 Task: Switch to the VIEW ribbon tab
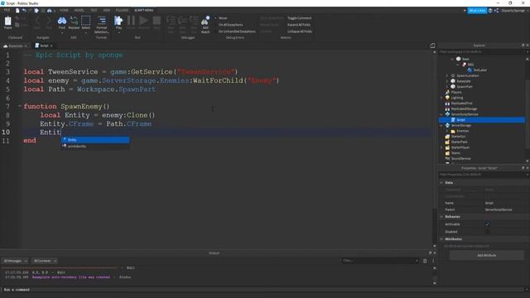click(x=107, y=11)
